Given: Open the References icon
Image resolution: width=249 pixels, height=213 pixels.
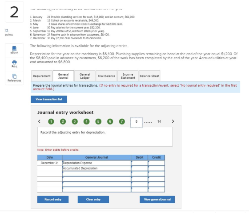Looking at the screenshot, I should (14, 76).
